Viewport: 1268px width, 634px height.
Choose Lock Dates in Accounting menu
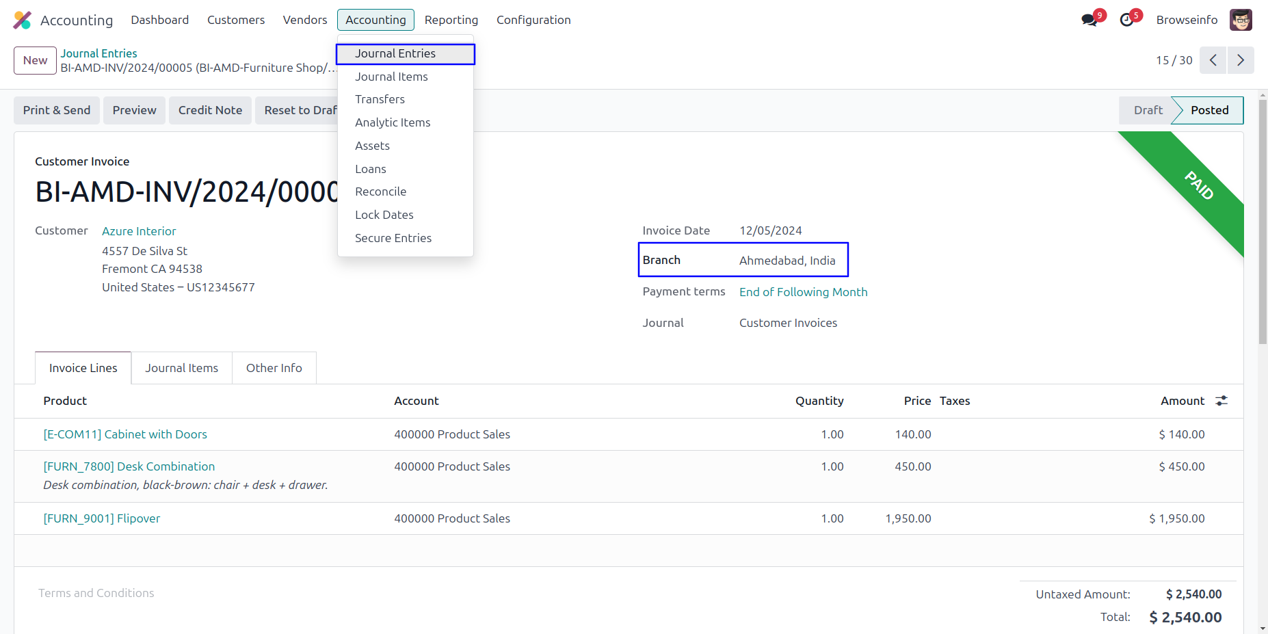pyautogui.click(x=384, y=215)
